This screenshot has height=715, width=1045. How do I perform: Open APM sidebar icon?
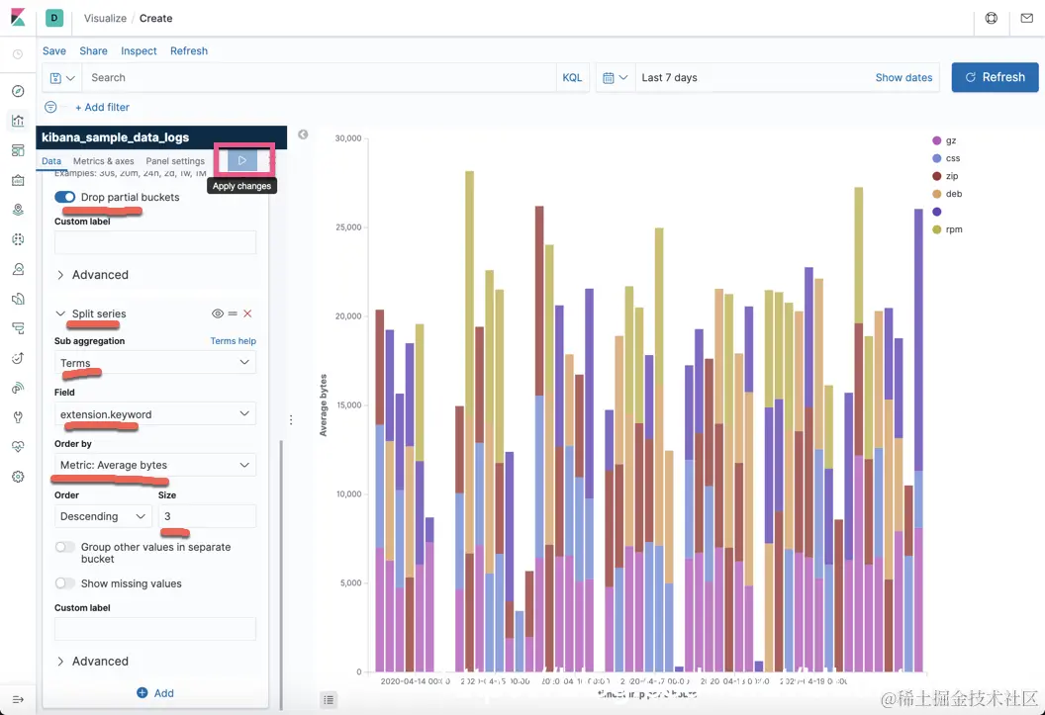(18, 328)
